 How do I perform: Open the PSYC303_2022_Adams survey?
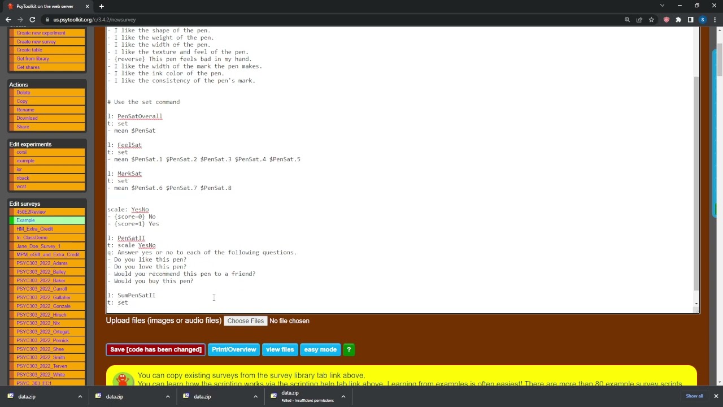click(42, 263)
